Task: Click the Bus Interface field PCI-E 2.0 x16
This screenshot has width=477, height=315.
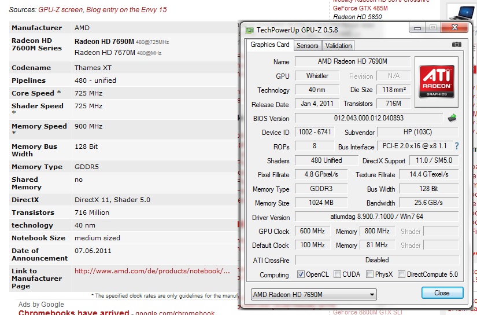Action: 415,146
